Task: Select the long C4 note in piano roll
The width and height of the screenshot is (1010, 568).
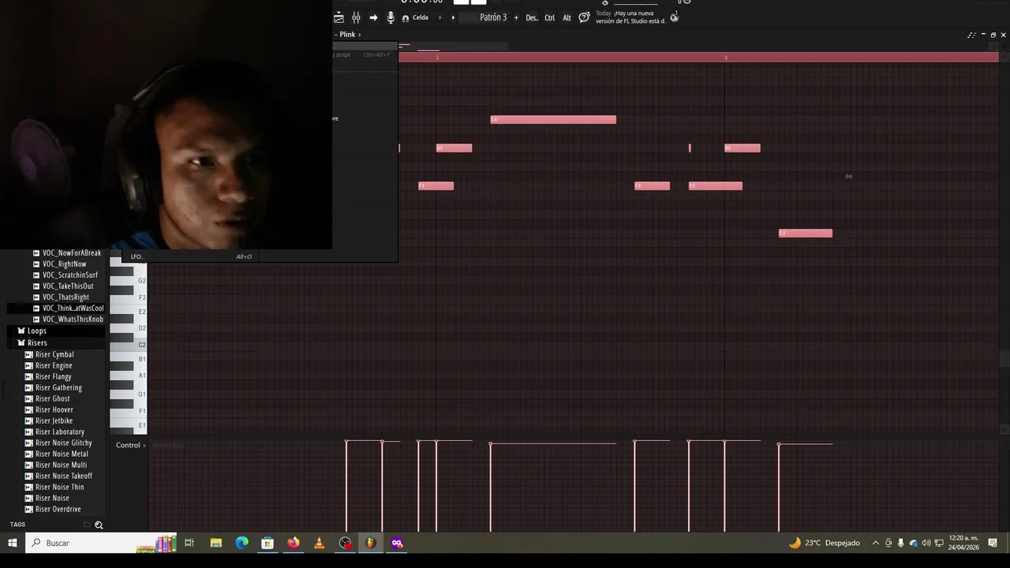Action: (x=553, y=120)
